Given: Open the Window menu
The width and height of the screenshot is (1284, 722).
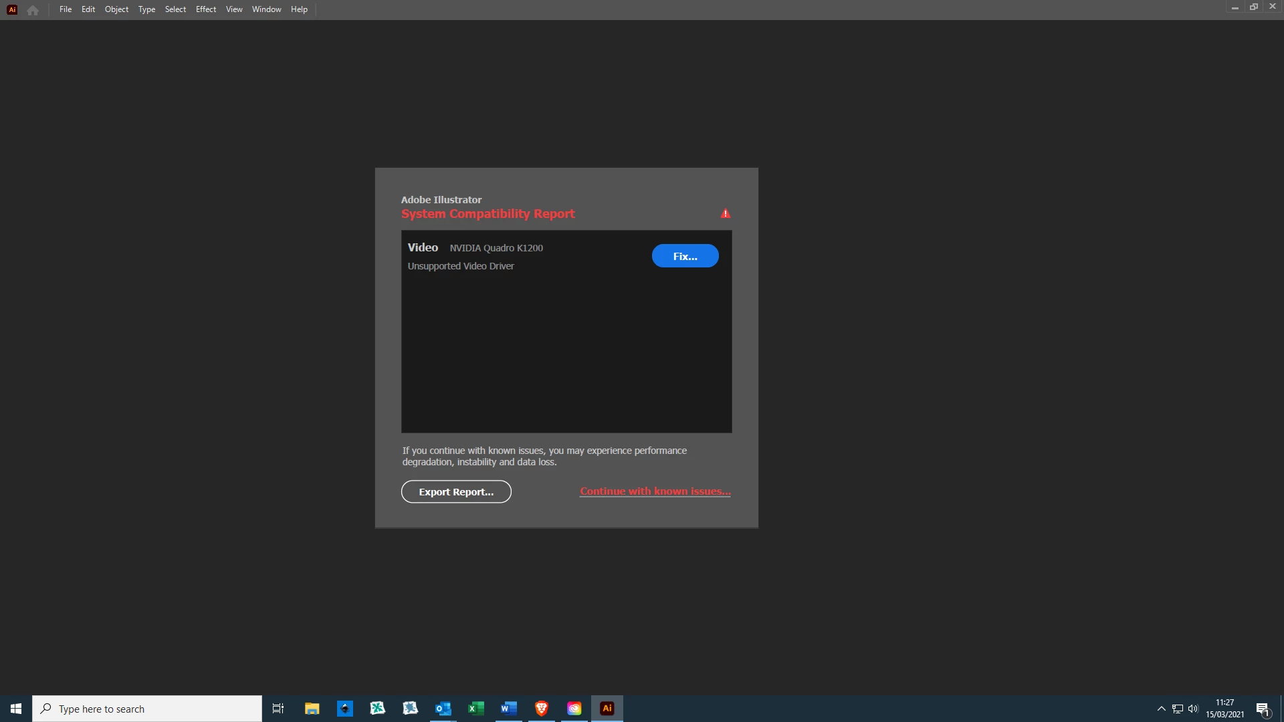Looking at the screenshot, I should tap(266, 9).
